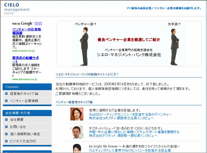
Task: Open 個人情報取扱い規定 menu item
Action: [25, 134]
